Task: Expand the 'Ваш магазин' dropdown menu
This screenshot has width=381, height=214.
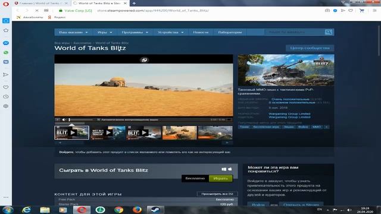Action: 73,32
